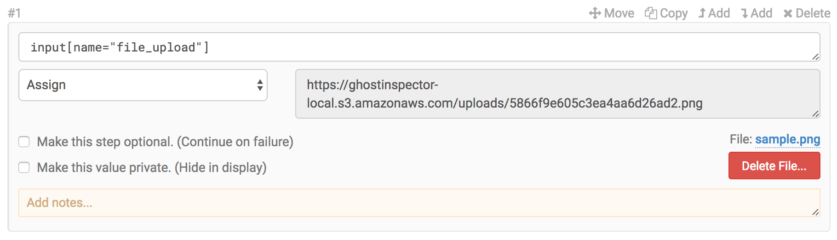Viewport: 837px width, 240px height.
Task: Click the Delete step X icon
Action: 788,14
